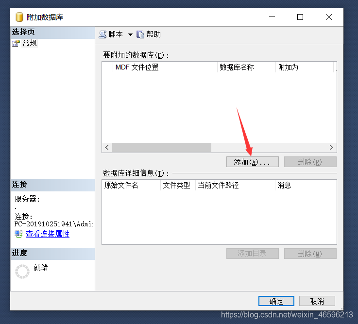Screen dimensions: 358x324
Task: Click the Script (脚本) icon in the toolbar
Action: pos(102,34)
